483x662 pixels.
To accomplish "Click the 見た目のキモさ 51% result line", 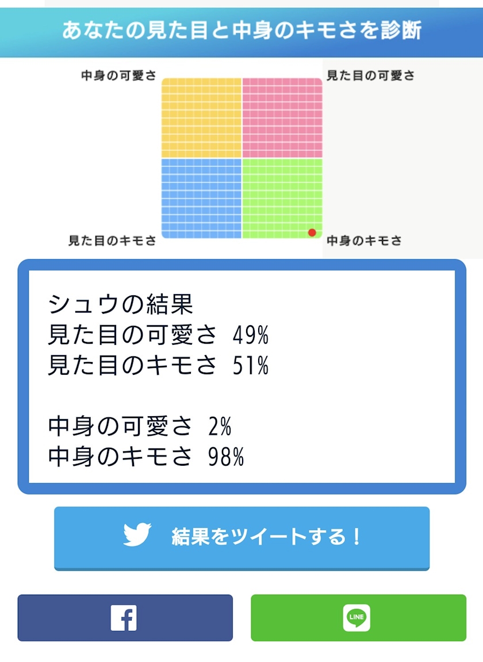I will [158, 365].
